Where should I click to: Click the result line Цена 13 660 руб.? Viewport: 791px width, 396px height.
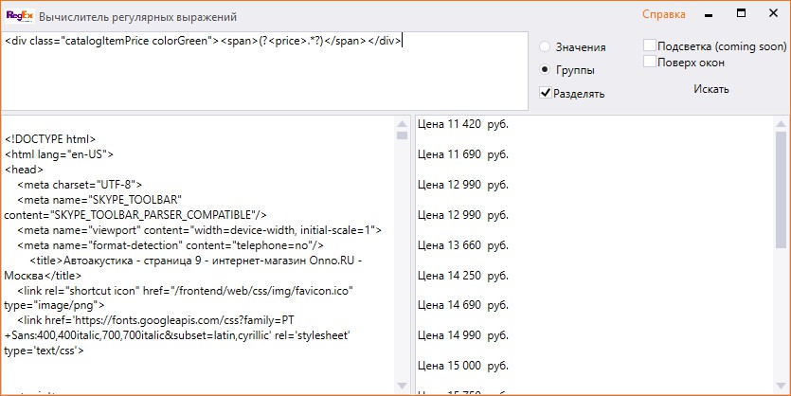pos(463,245)
